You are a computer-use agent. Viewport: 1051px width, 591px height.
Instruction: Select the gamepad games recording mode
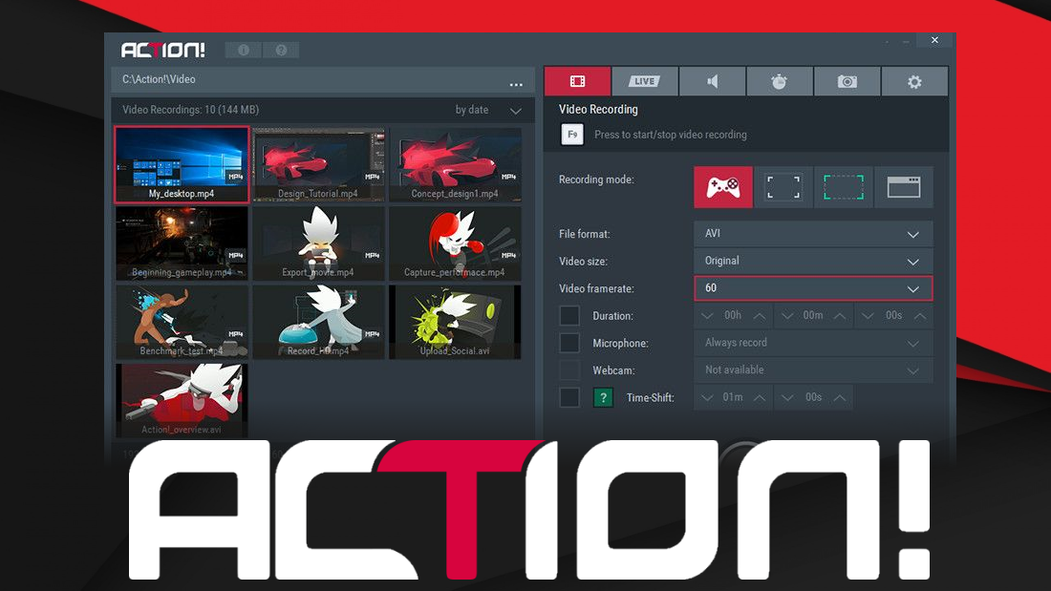click(x=723, y=187)
